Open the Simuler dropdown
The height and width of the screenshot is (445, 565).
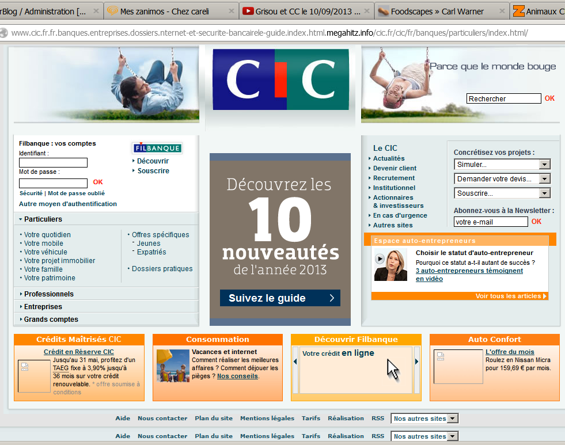(502, 165)
